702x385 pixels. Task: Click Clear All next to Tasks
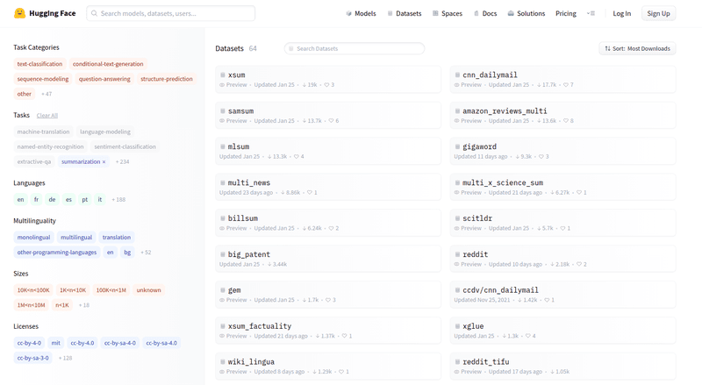(x=47, y=116)
